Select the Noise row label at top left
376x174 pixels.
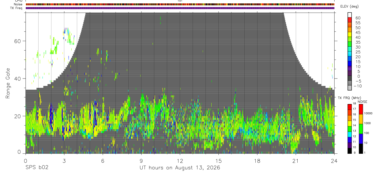coord(18,4)
